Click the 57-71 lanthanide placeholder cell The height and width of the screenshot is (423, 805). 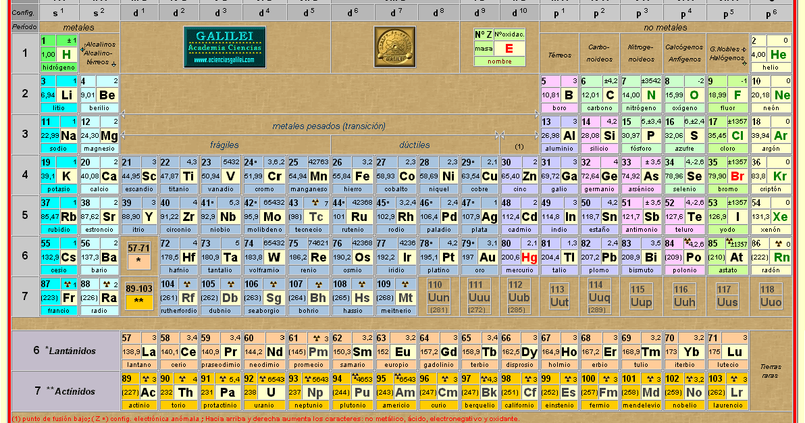[x=138, y=255]
